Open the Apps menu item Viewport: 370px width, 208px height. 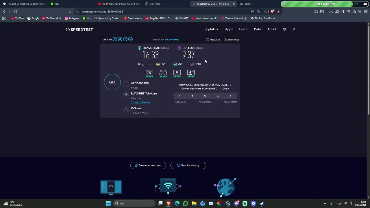coord(229,29)
